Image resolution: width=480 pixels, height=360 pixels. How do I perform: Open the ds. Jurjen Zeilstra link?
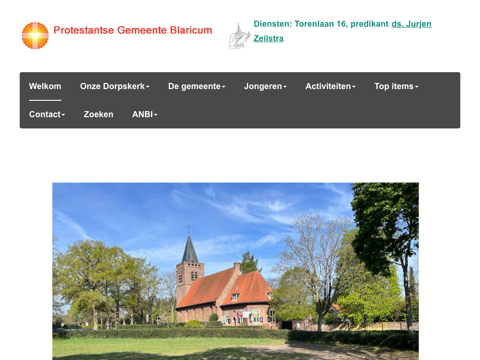tap(411, 24)
